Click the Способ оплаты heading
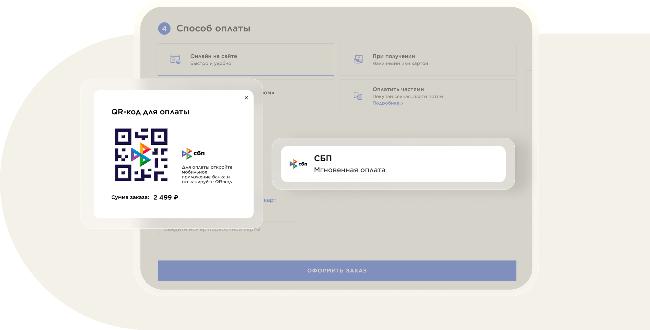Image resolution: width=650 pixels, height=330 pixels. (x=213, y=28)
